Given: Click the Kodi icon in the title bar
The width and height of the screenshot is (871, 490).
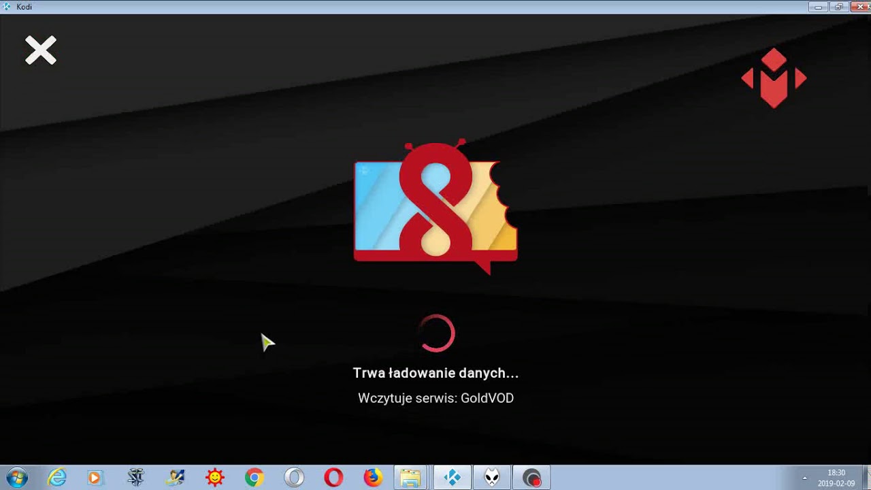Looking at the screenshot, I should point(7,7).
